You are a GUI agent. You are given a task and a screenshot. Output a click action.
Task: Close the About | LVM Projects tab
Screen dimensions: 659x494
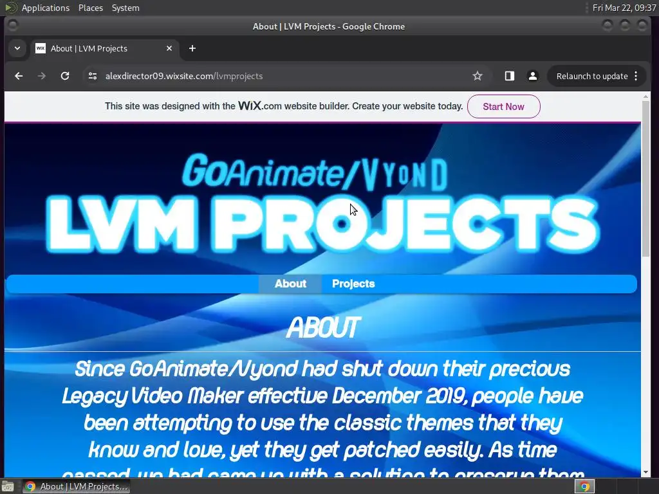tap(169, 48)
